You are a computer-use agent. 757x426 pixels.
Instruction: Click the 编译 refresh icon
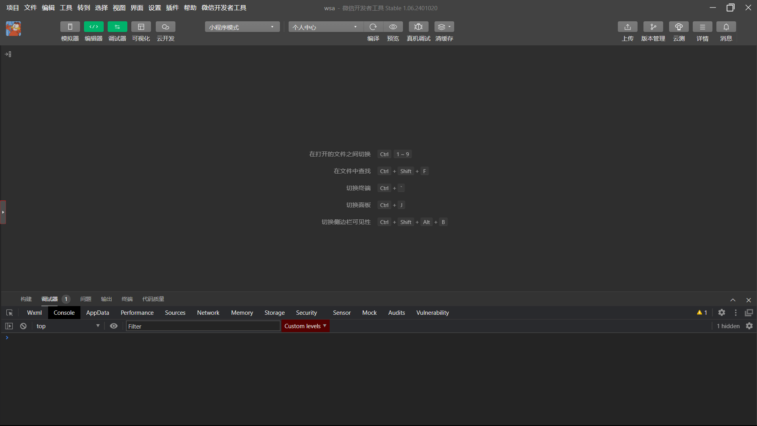tap(373, 27)
